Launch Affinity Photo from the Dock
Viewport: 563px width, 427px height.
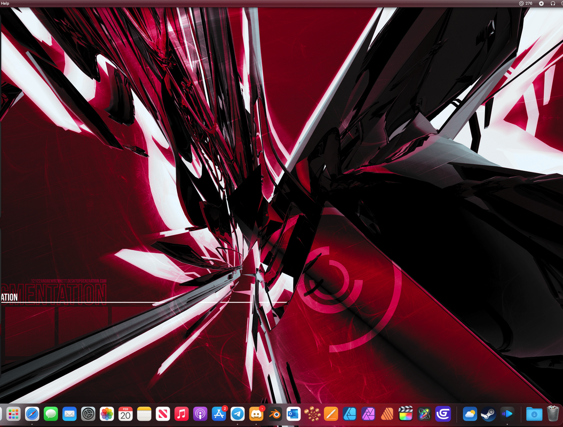pos(368,414)
